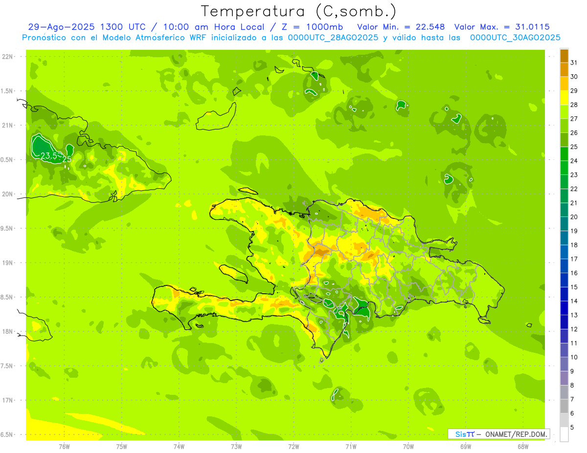This screenshot has height=453, width=587.
Task: Click the '23.5' contour label on the map
Action: [x=49, y=156]
